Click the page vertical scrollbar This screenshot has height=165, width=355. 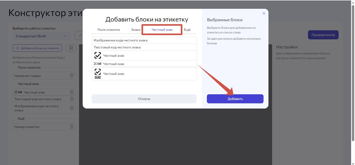click(353, 73)
